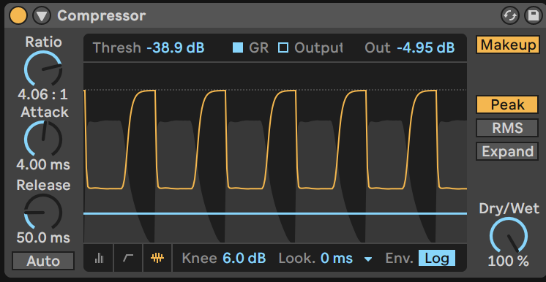Image resolution: width=546 pixels, height=282 pixels.
Task: Enable Auto release
Action: (43, 261)
